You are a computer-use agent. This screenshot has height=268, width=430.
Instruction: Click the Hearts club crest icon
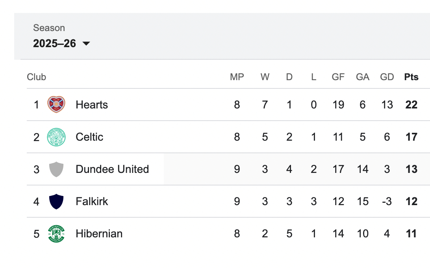56,105
